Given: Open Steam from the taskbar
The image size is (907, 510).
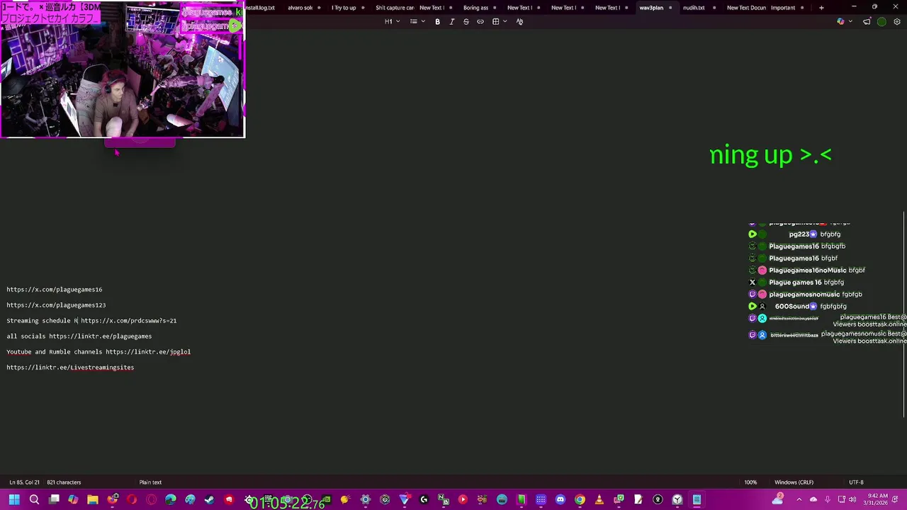Looking at the screenshot, I should [x=209, y=500].
